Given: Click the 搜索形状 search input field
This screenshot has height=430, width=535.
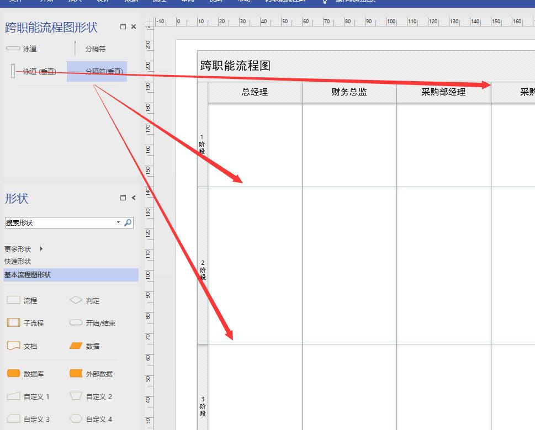Looking at the screenshot, I should [x=55, y=222].
